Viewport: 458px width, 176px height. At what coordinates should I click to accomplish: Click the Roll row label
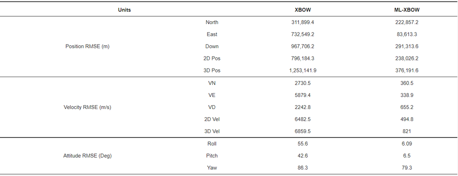(212, 144)
